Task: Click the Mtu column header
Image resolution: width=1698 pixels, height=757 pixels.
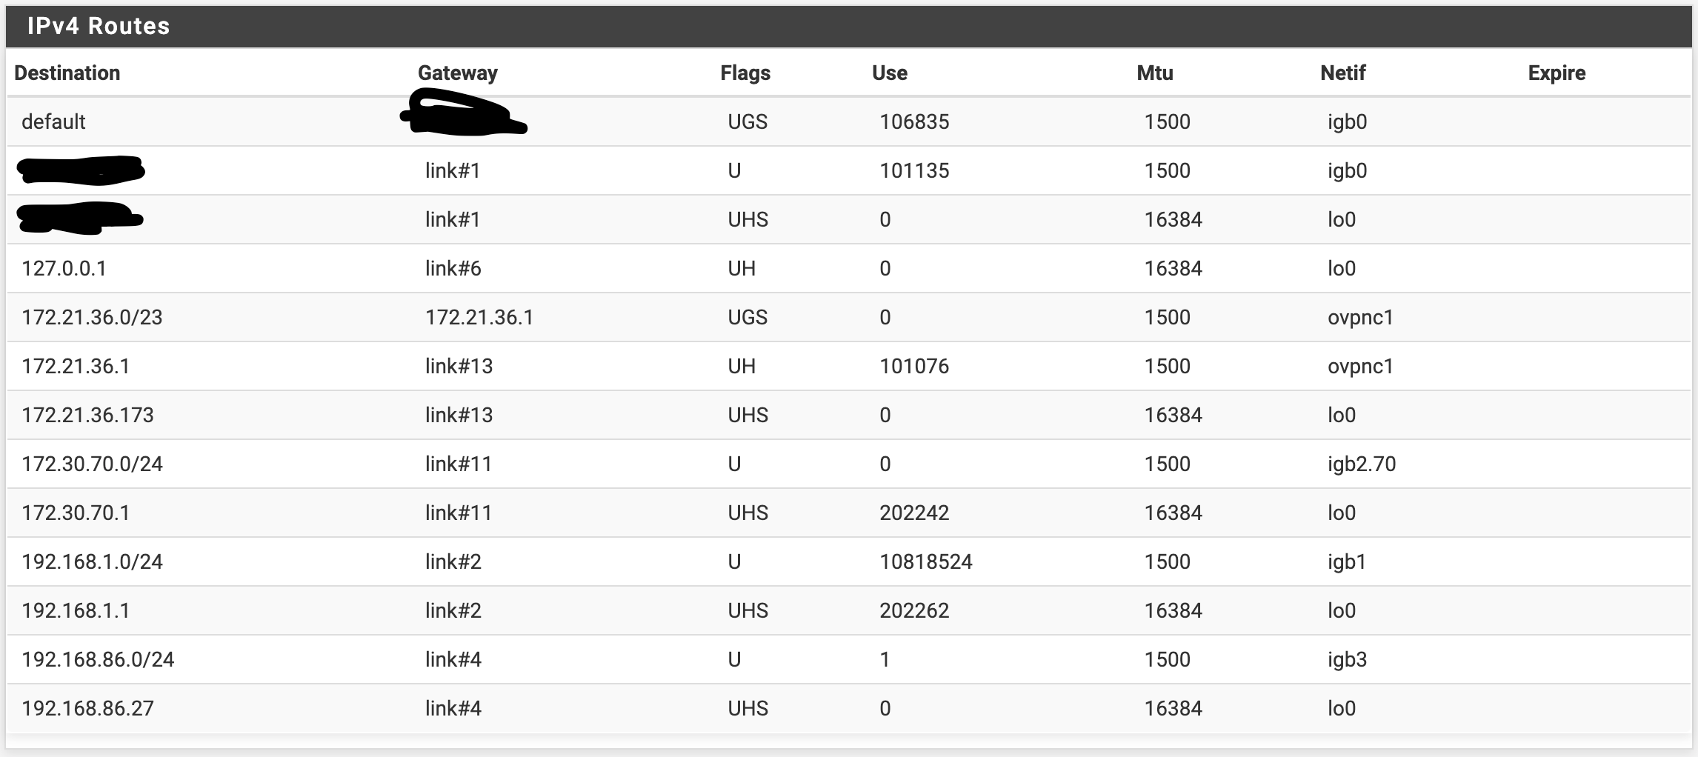Action: (1155, 73)
